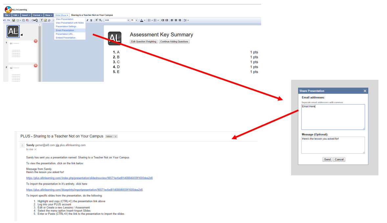387x223 pixels.
Task: Open the Insert menu
Action: click(x=26, y=15)
